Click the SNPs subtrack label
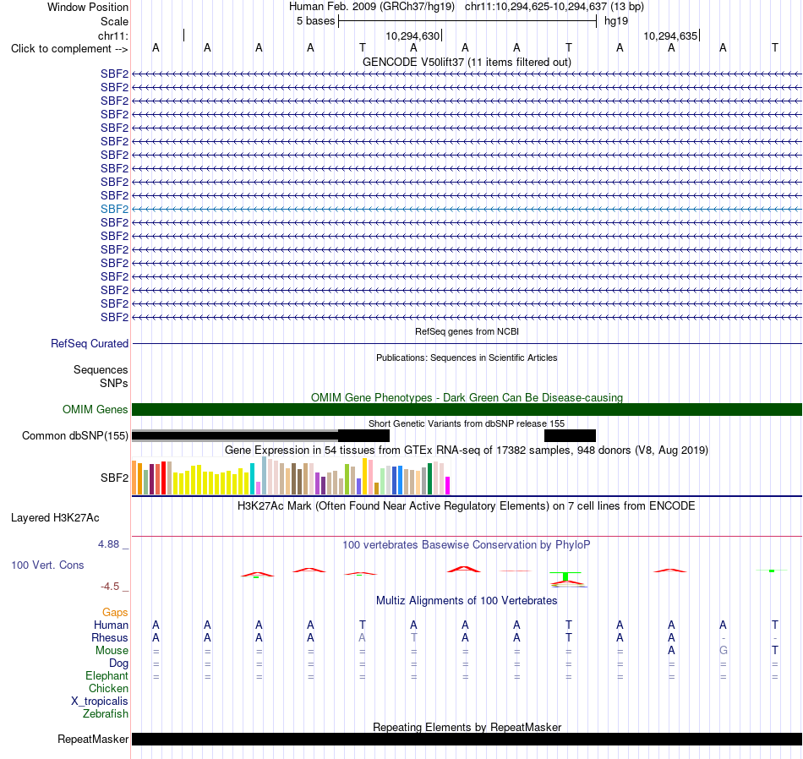The width and height of the screenshot is (803, 759). (x=114, y=383)
